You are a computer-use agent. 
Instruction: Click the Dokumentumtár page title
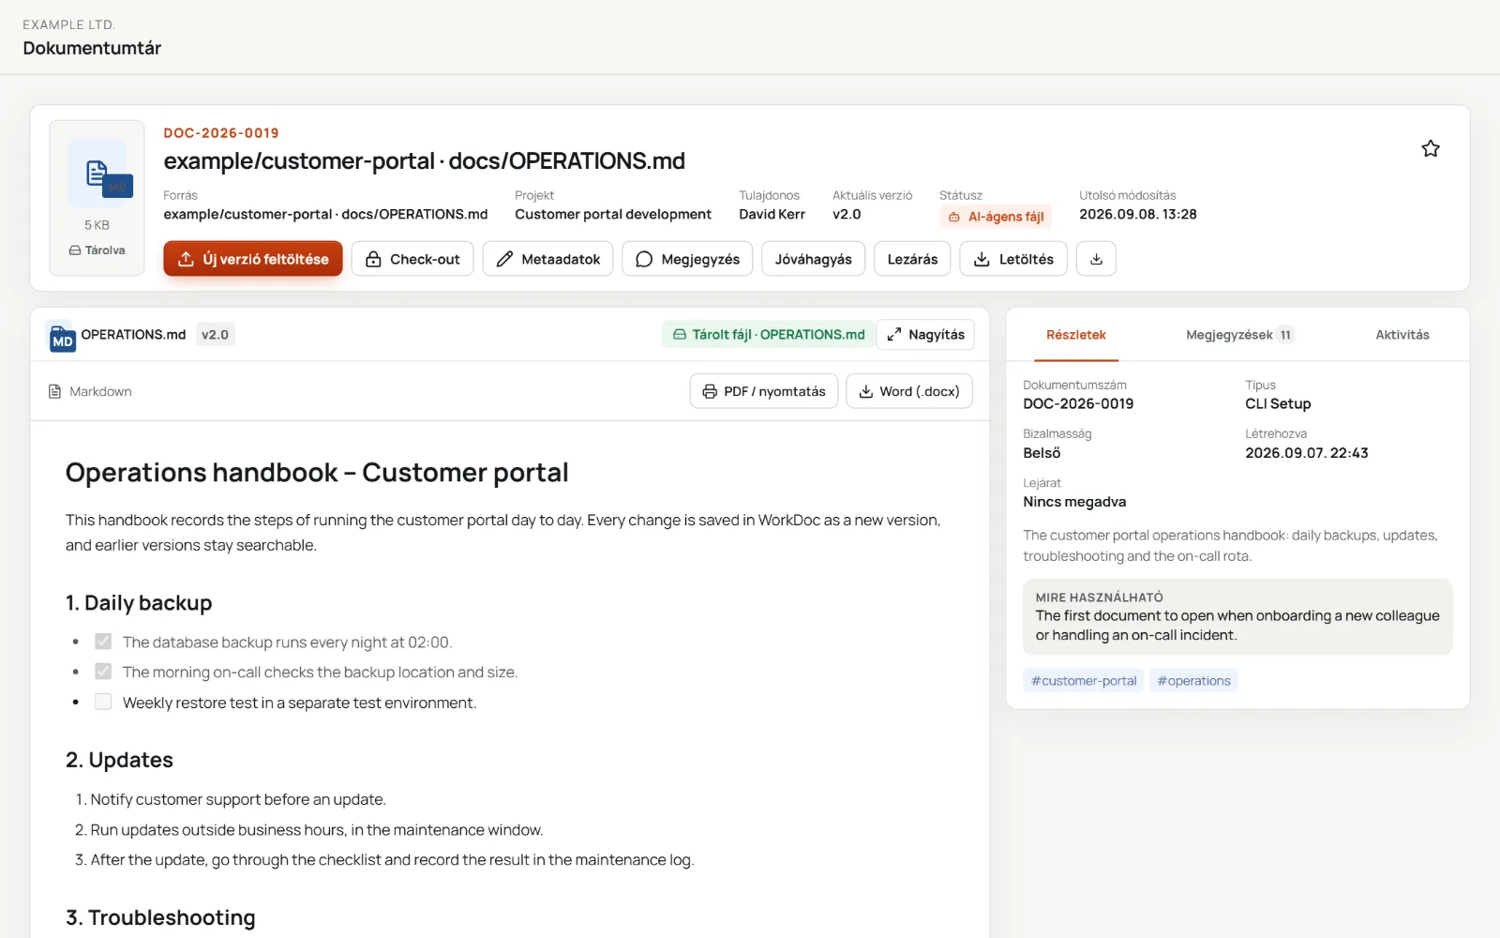coord(92,48)
